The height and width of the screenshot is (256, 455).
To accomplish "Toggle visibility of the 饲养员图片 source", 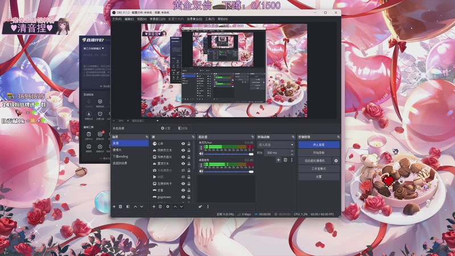I will click(x=183, y=157).
